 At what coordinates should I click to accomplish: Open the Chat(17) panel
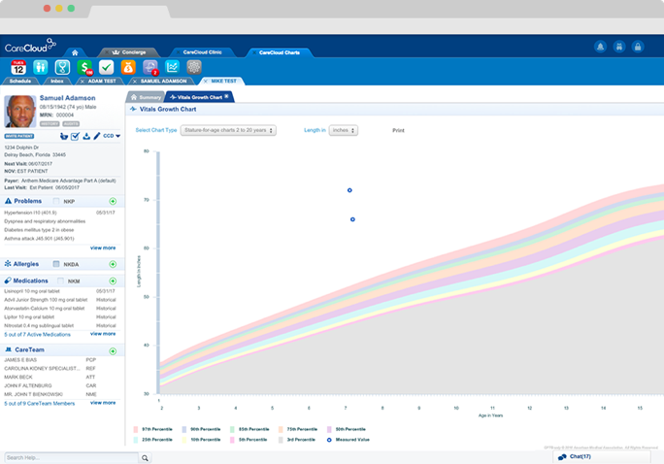601,456
